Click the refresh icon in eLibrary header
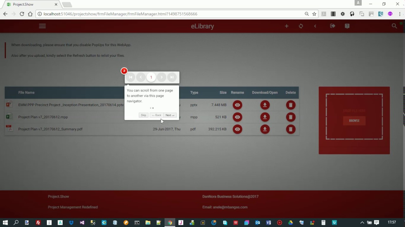Image resolution: width=405 pixels, height=227 pixels. 301,26
